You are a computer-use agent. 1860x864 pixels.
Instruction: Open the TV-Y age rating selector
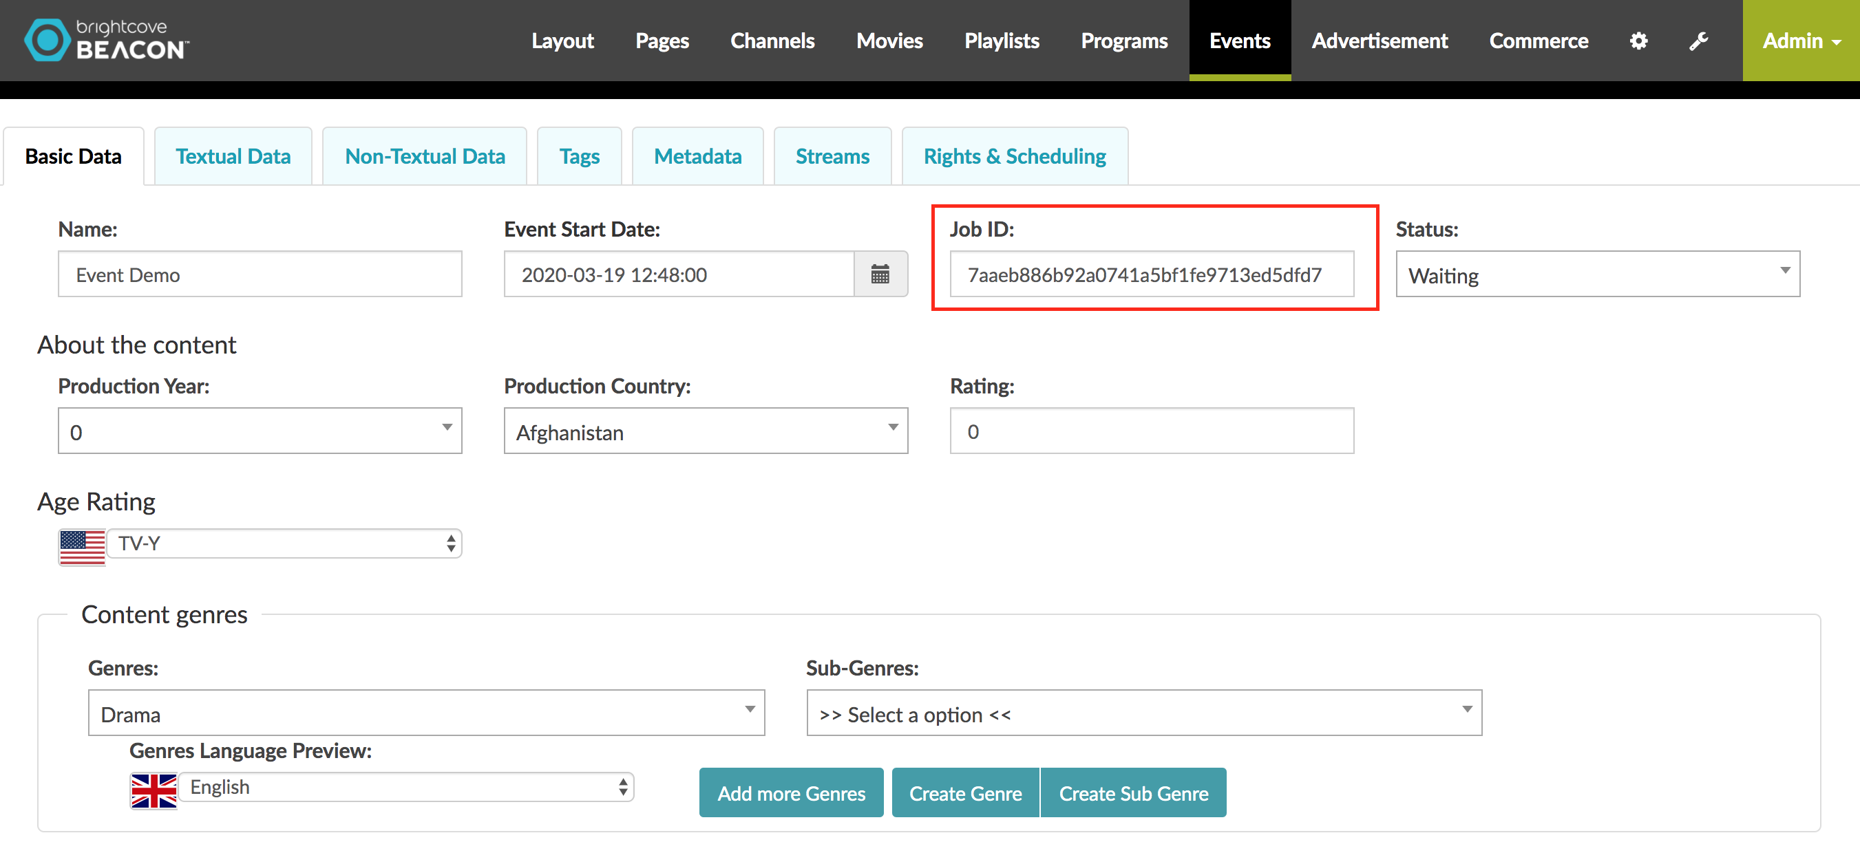[x=284, y=543]
